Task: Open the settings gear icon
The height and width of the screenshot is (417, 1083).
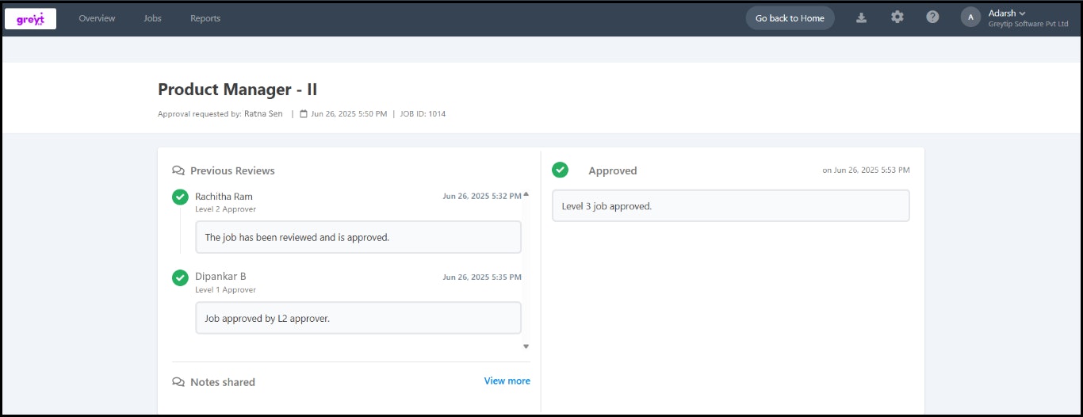Action: pos(897,17)
